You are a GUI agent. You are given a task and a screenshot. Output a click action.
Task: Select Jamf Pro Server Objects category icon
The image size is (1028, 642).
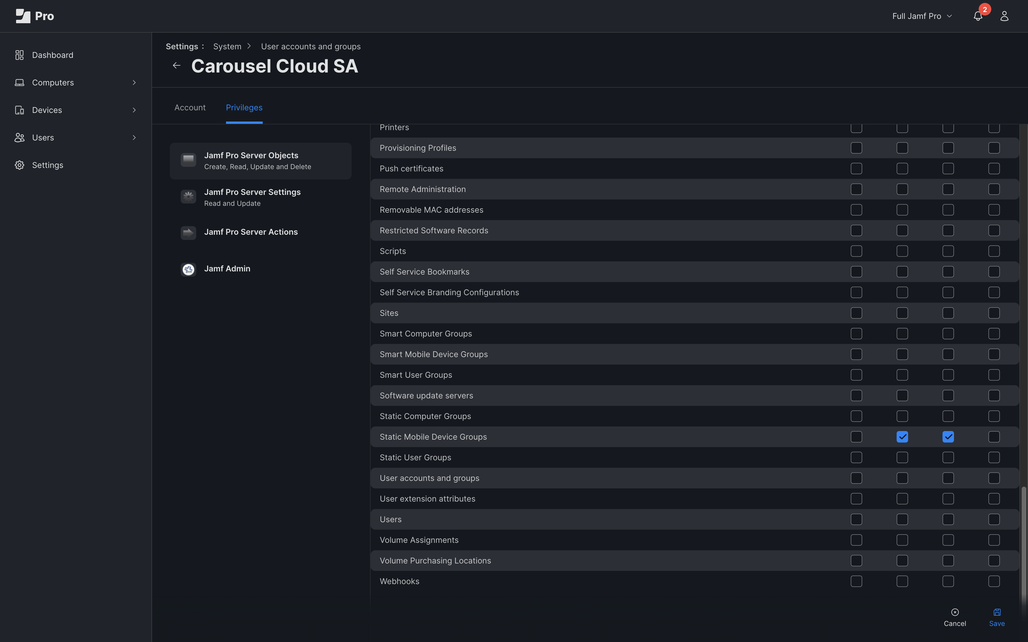pyautogui.click(x=188, y=160)
